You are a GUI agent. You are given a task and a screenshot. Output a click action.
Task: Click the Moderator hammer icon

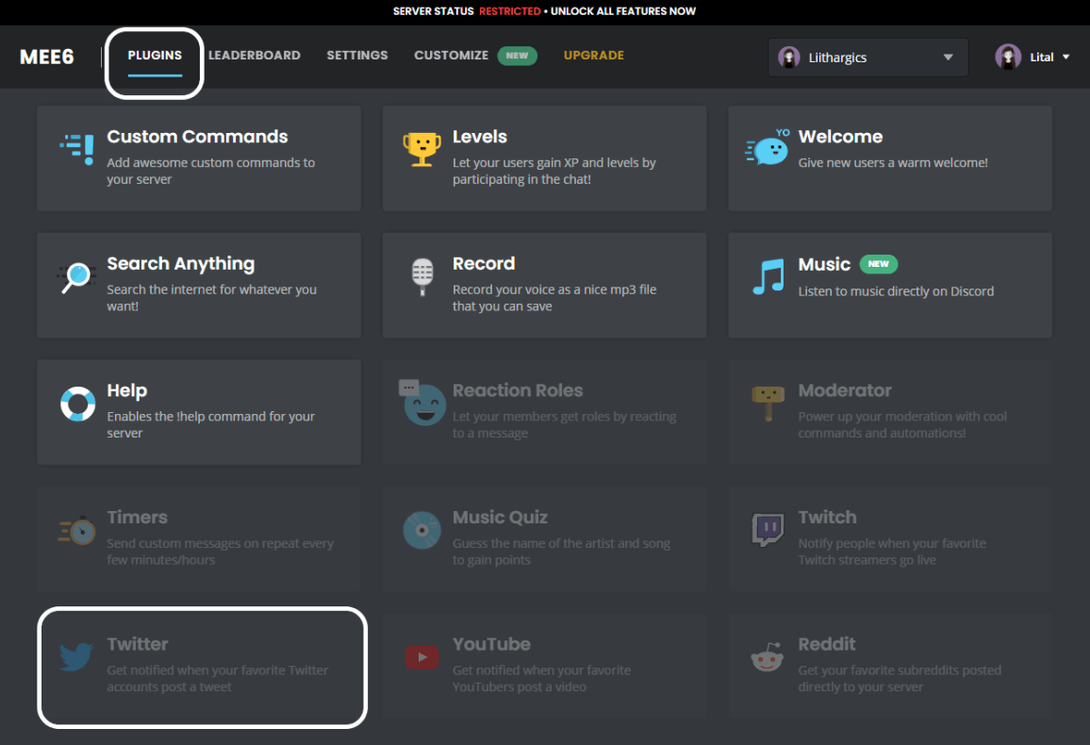coord(768,403)
